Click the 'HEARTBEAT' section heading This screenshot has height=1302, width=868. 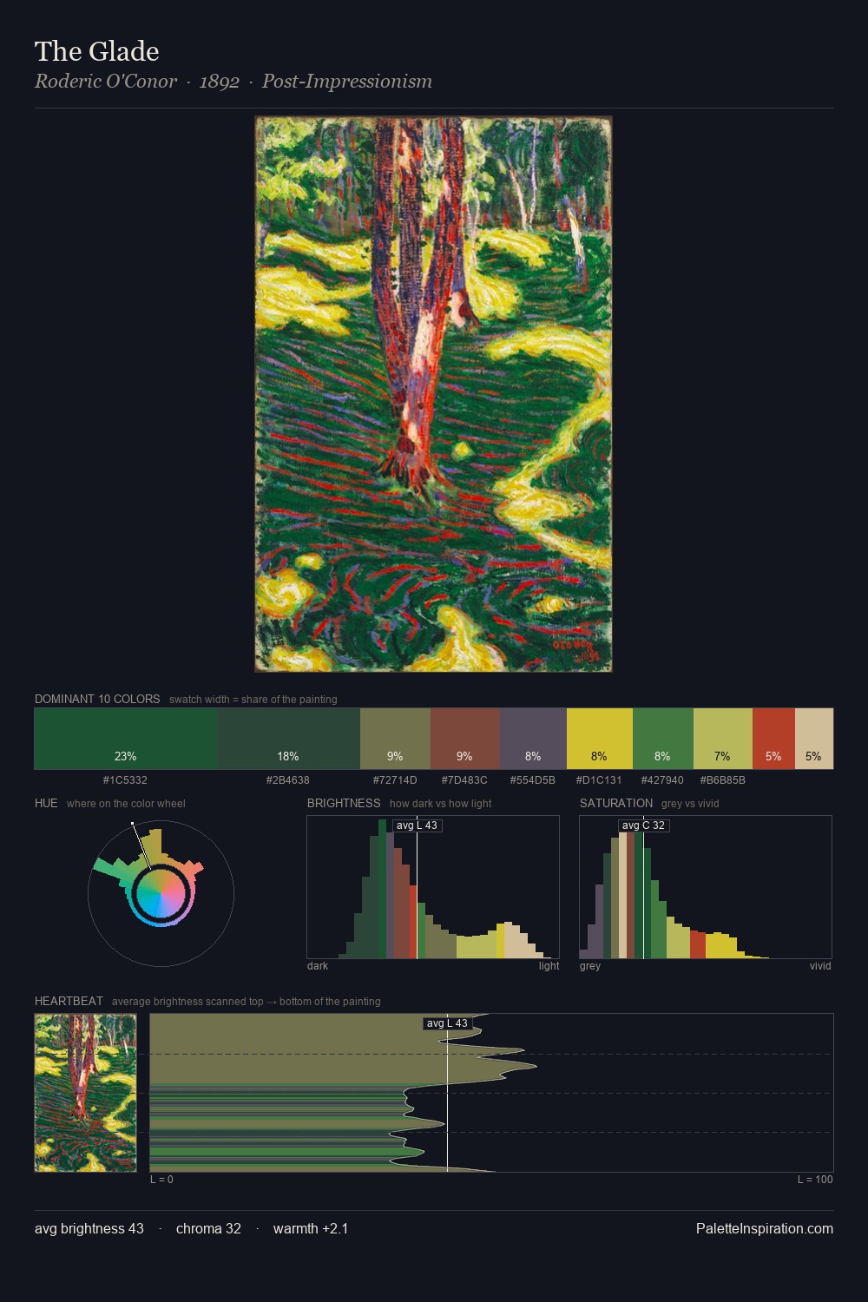[x=69, y=1001]
